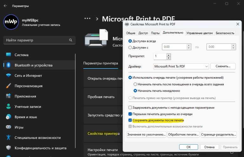Screen dimensions: 244x157
Task: Click Пробная печать in Settings
Action: coord(104,97)
